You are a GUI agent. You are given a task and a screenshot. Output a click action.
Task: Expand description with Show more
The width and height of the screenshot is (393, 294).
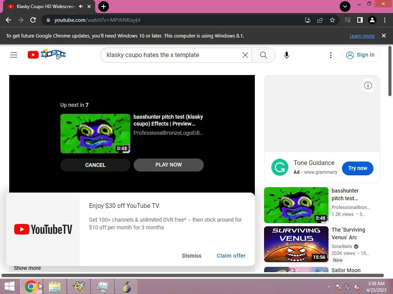click(27, 268)
